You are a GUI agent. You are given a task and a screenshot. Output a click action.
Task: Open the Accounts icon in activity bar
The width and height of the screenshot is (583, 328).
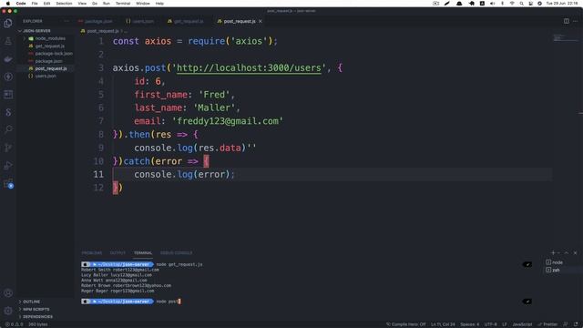(8, 293)
